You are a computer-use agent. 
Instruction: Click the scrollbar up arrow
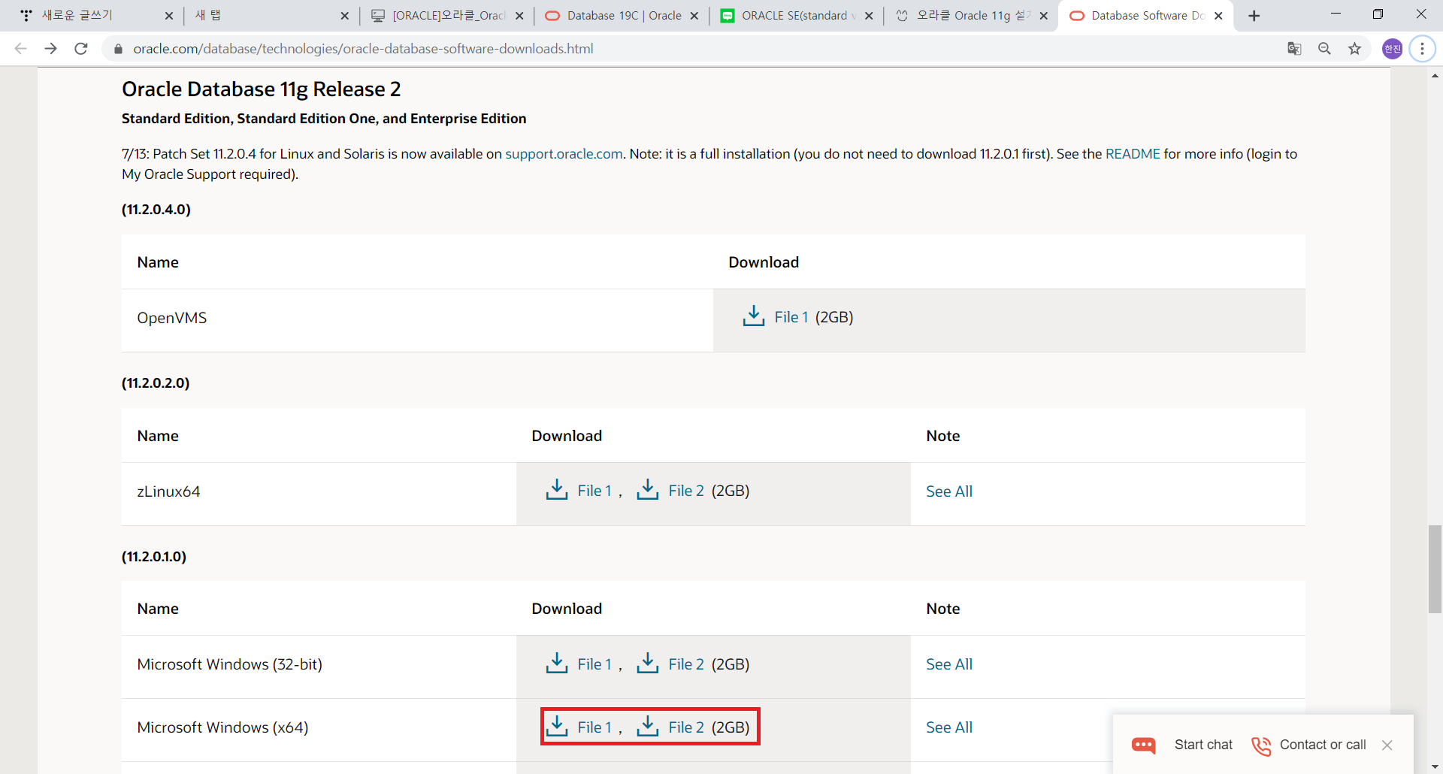(1435, 75)
